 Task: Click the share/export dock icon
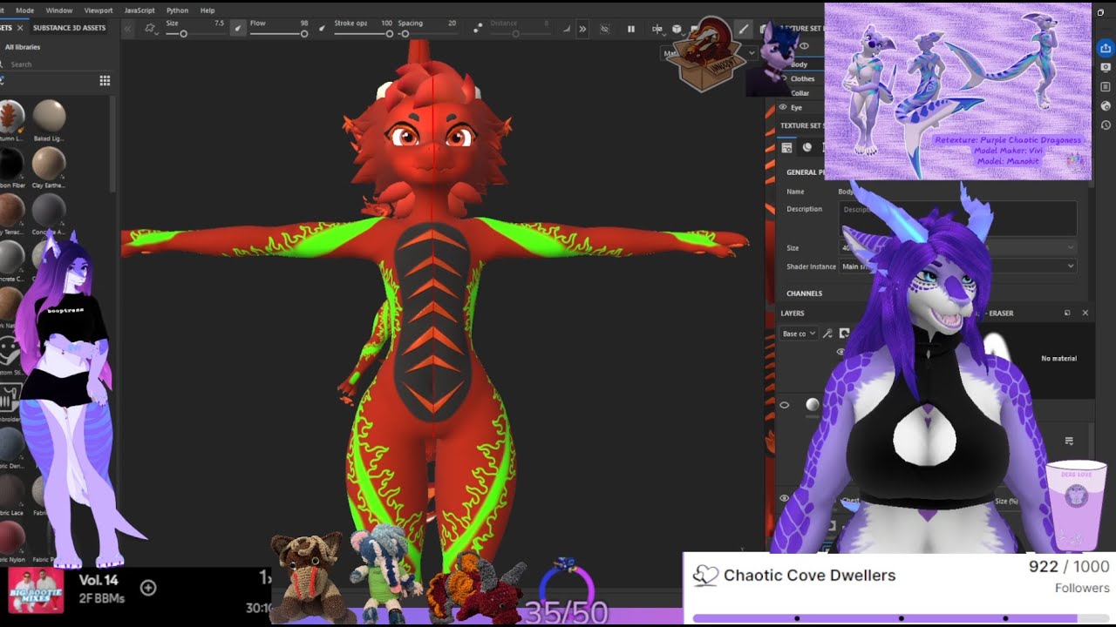pos(1106,49)
